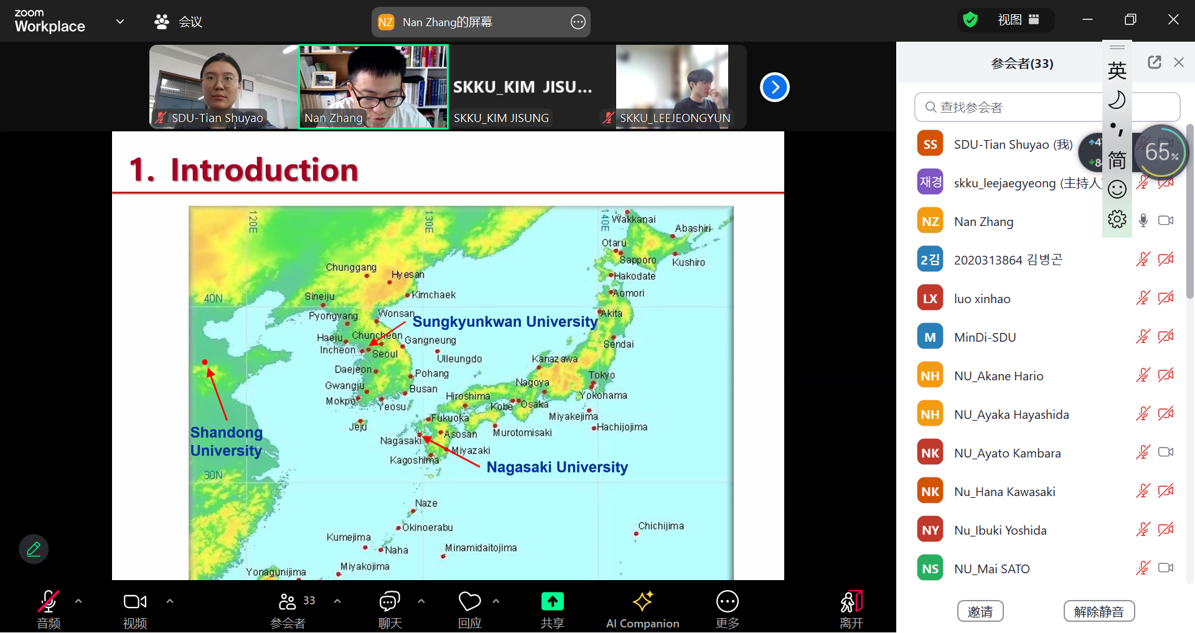Open the More options ellipsis in toolbar

pos(727,602)
